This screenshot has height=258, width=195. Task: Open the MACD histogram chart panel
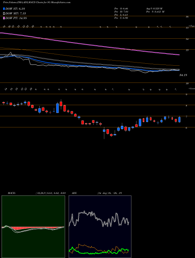pyautogui.click(x=33, y=227)
